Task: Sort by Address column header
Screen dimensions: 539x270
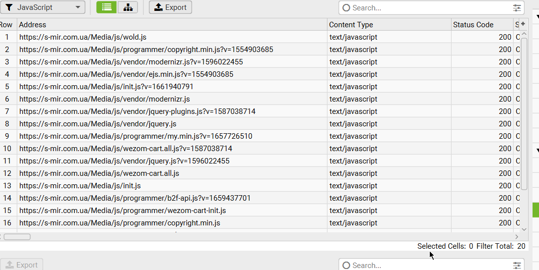Action: (x=172, y=25)
